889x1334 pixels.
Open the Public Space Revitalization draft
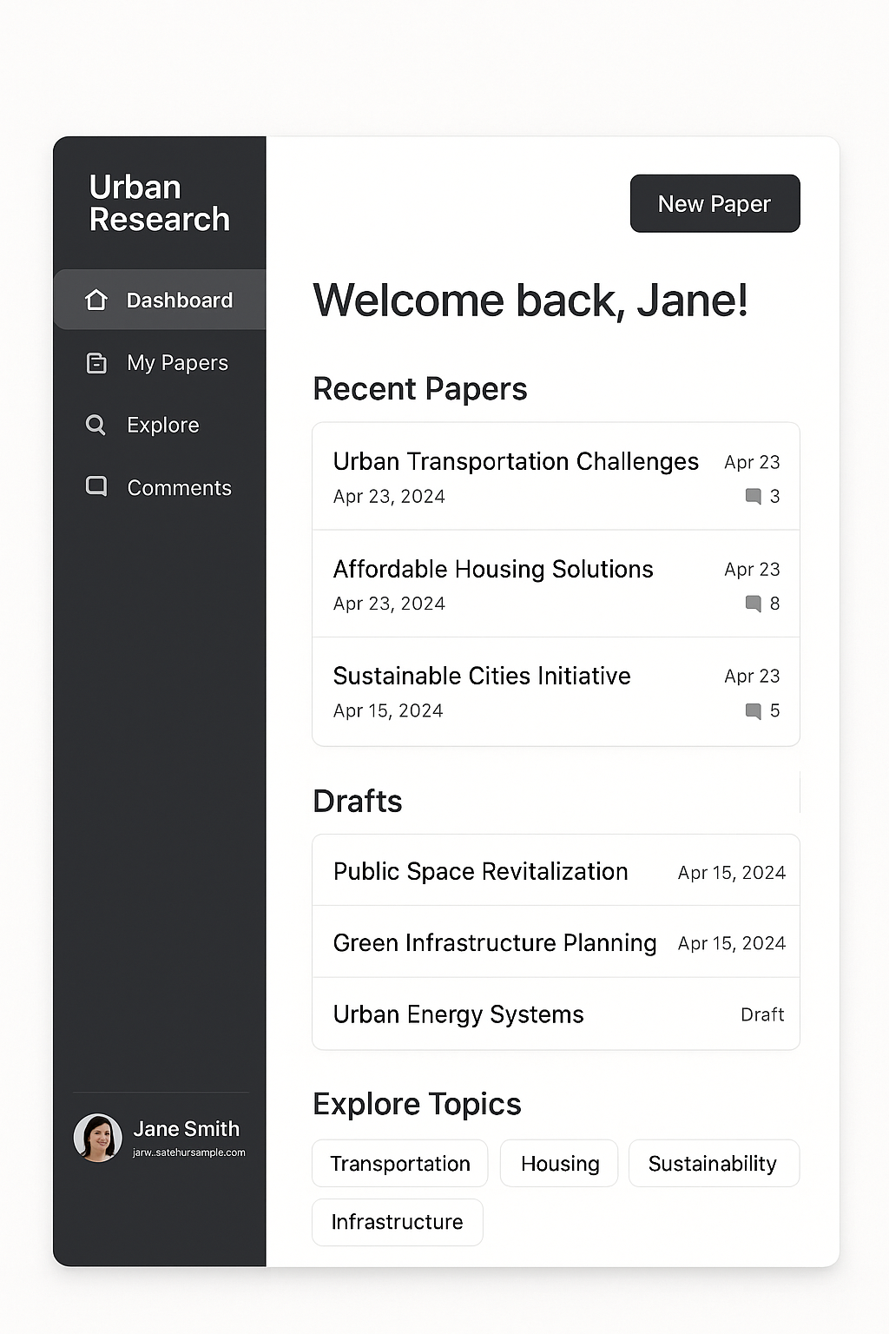tap(480, 871)
